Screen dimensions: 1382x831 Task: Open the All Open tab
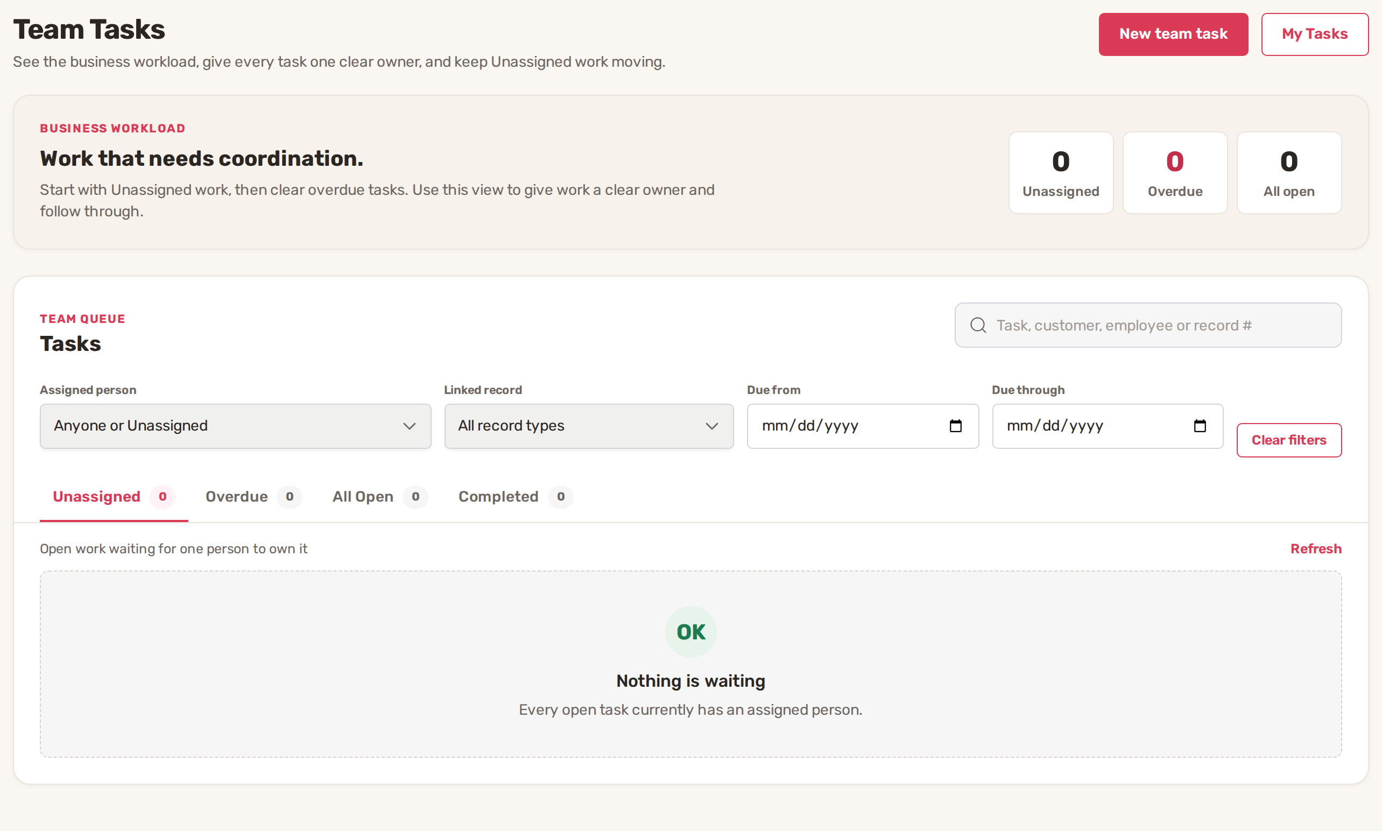tap(379, 497)
